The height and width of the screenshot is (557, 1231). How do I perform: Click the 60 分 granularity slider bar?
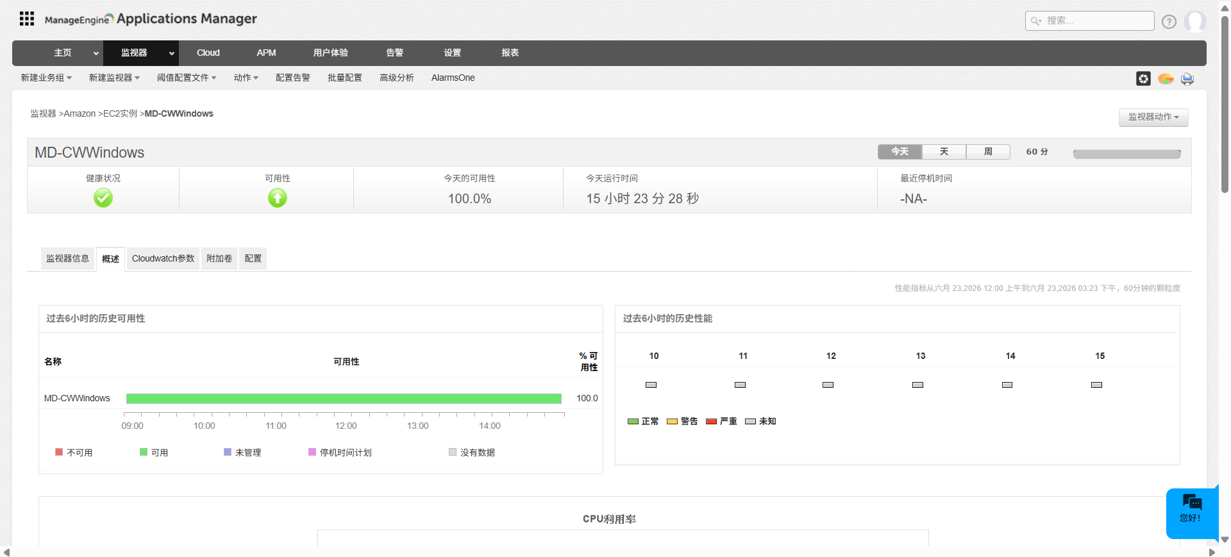point(1127,154)
